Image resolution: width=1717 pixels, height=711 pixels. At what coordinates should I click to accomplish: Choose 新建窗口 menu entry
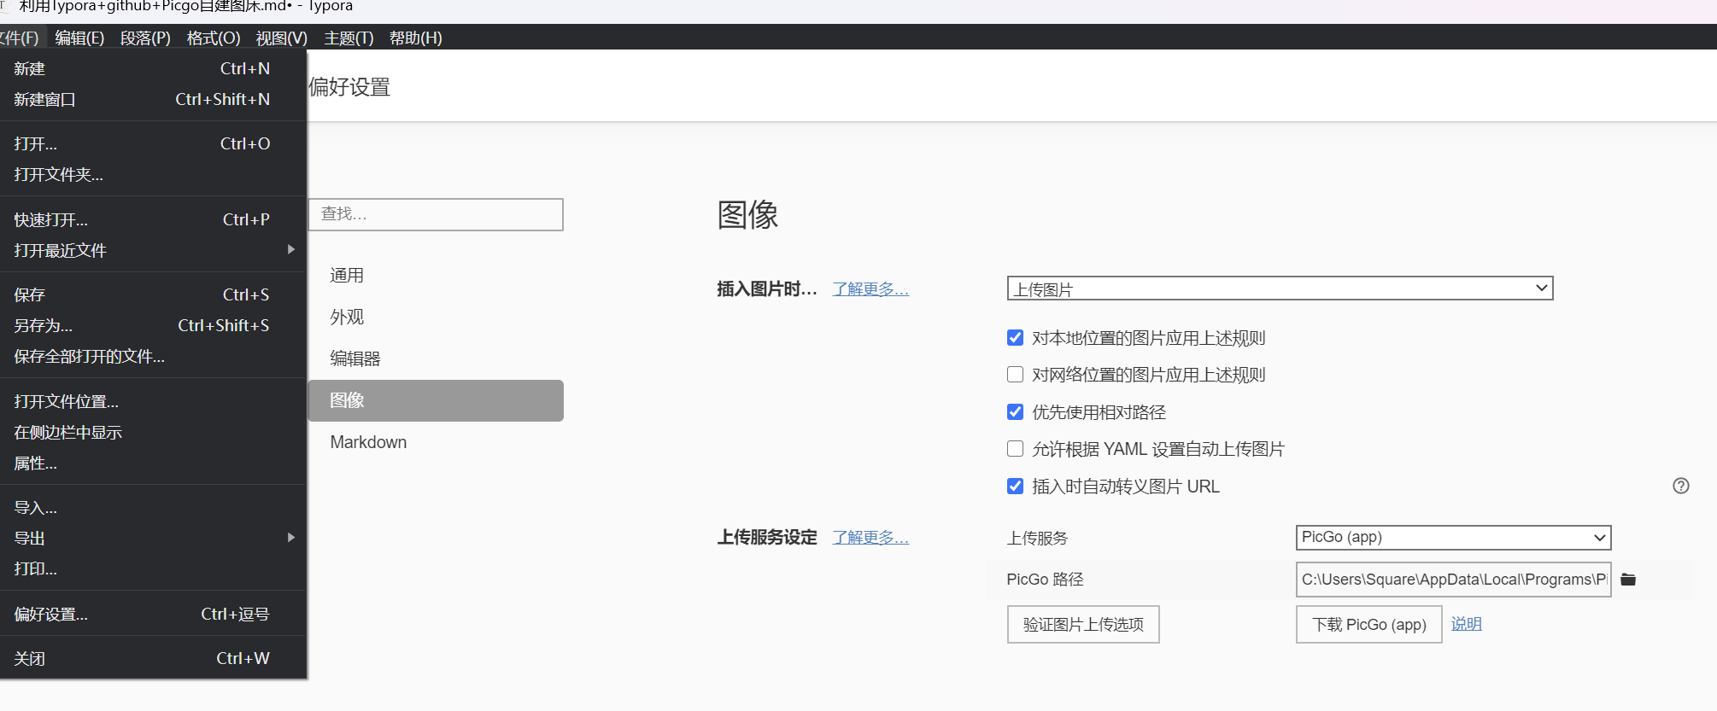[x=153, y=99]
